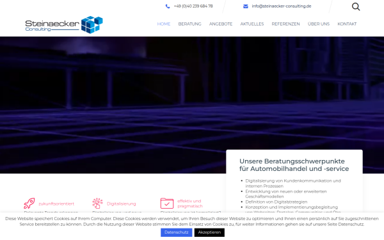Open the HOME menu item

pyautogui.click(x=164, y=24)
